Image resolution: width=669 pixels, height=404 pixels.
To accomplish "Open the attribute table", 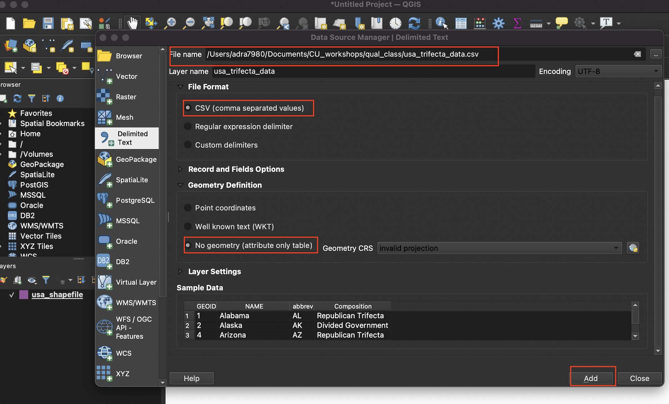I will (x=461, y=23).
